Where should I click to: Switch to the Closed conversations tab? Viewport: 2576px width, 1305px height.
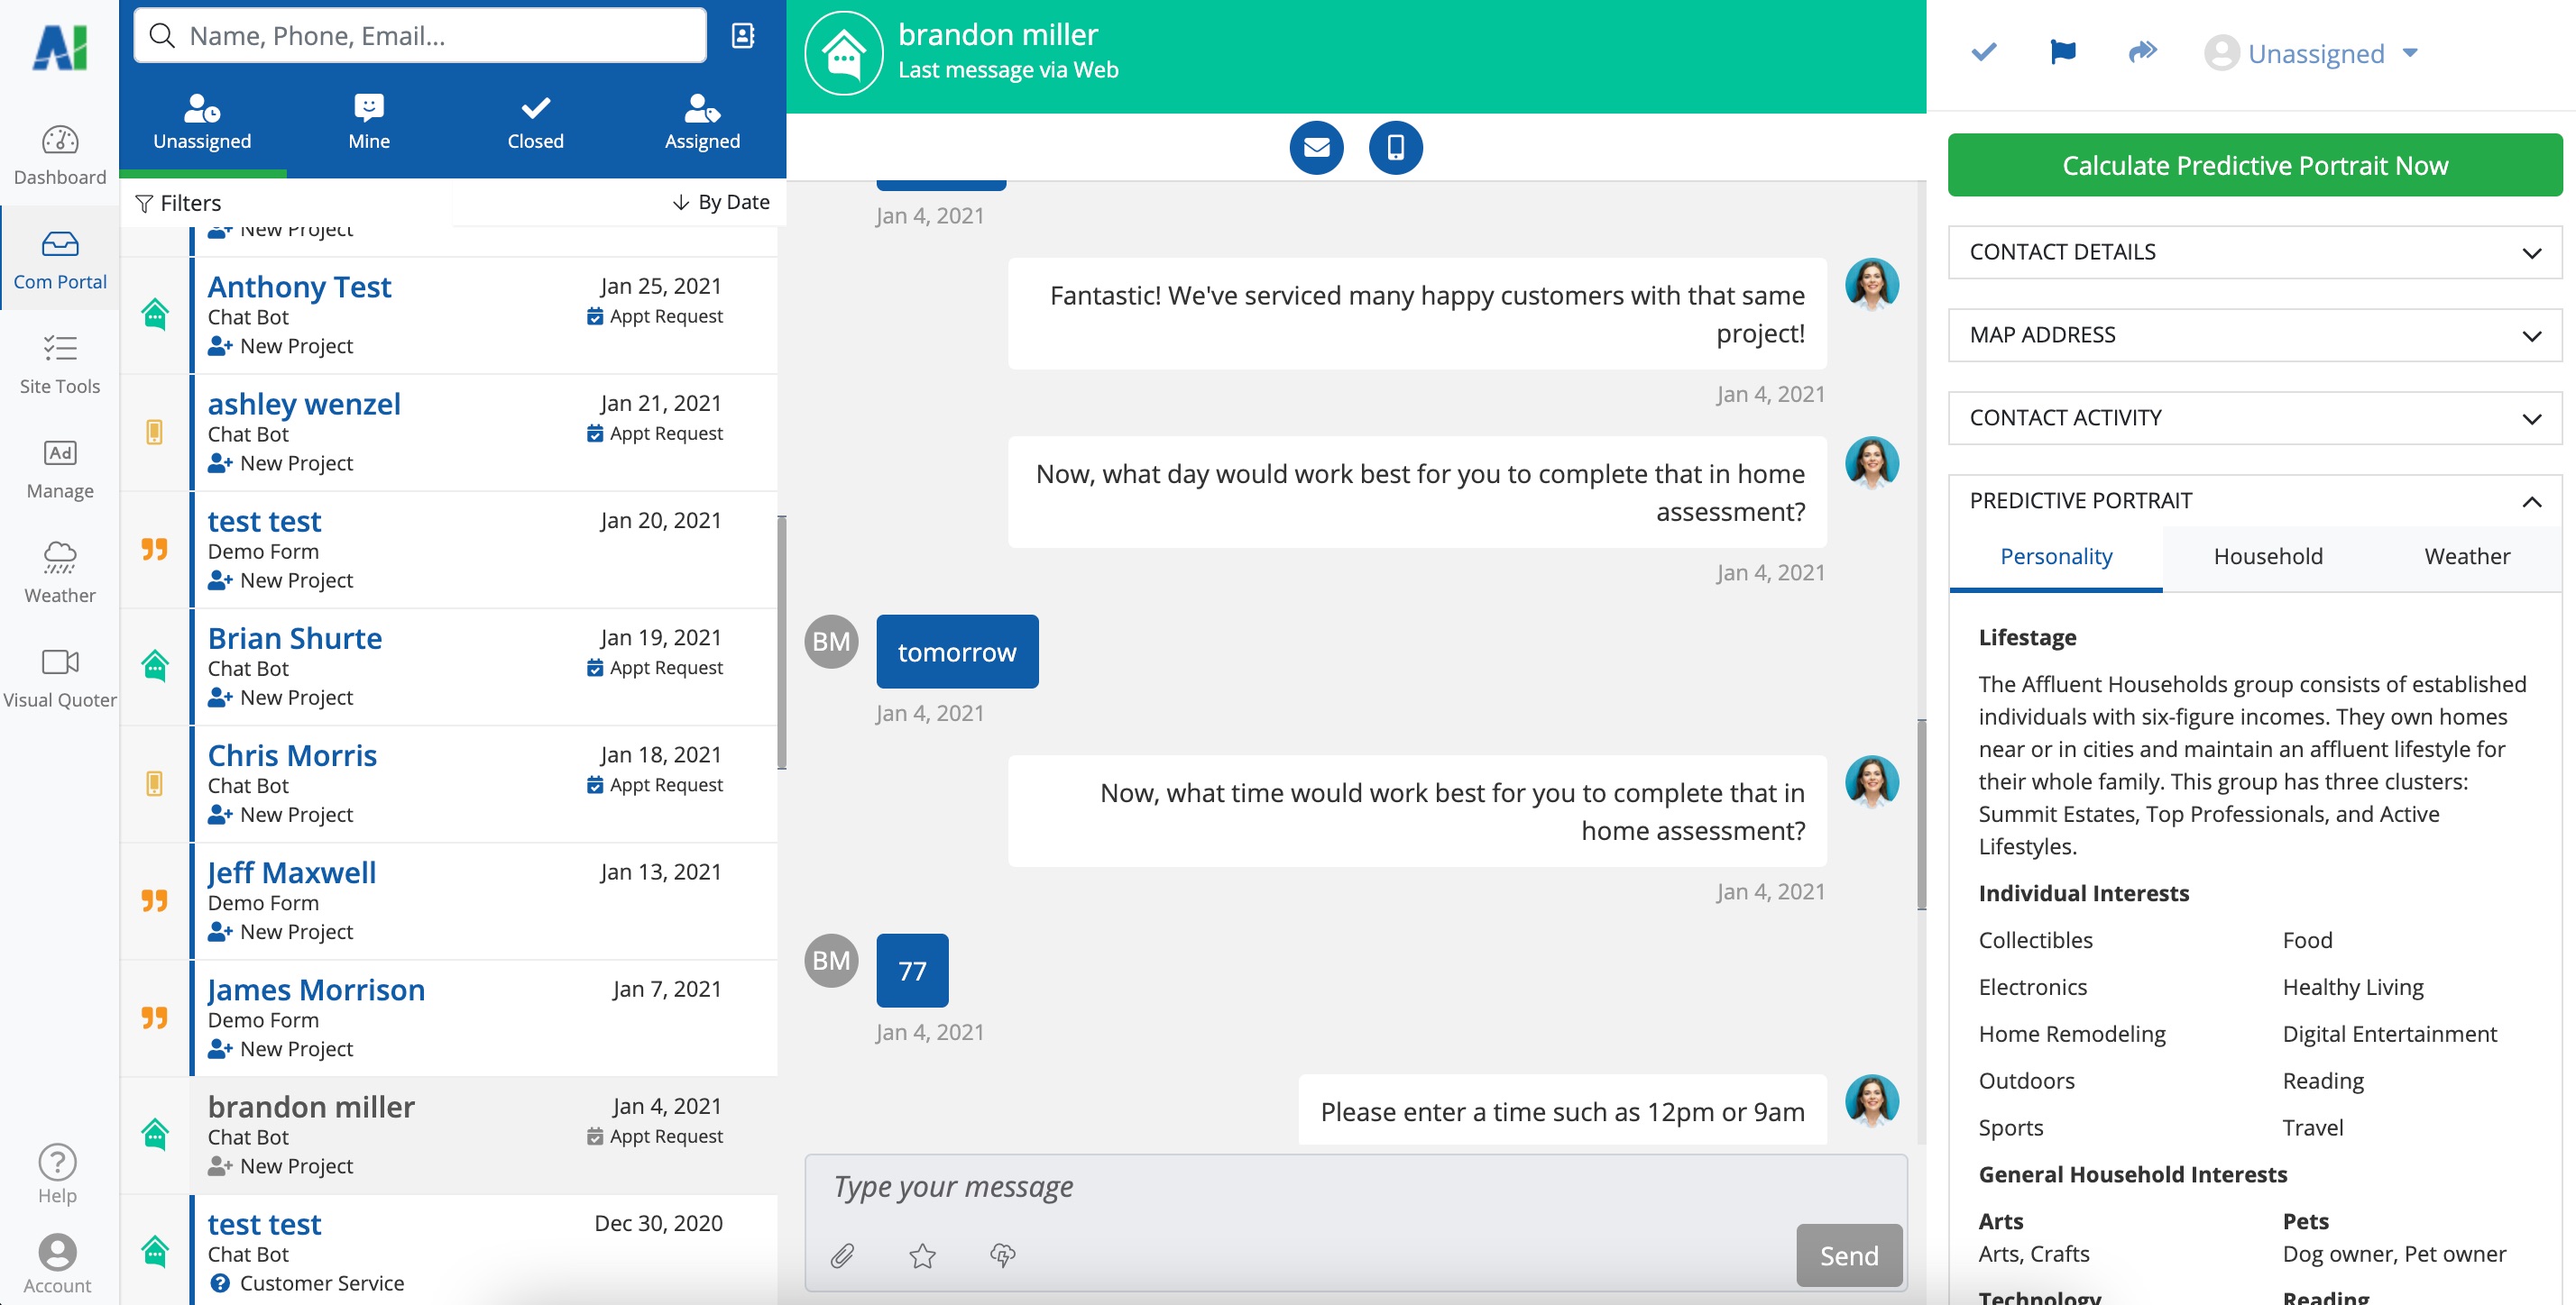coord(535,122)
